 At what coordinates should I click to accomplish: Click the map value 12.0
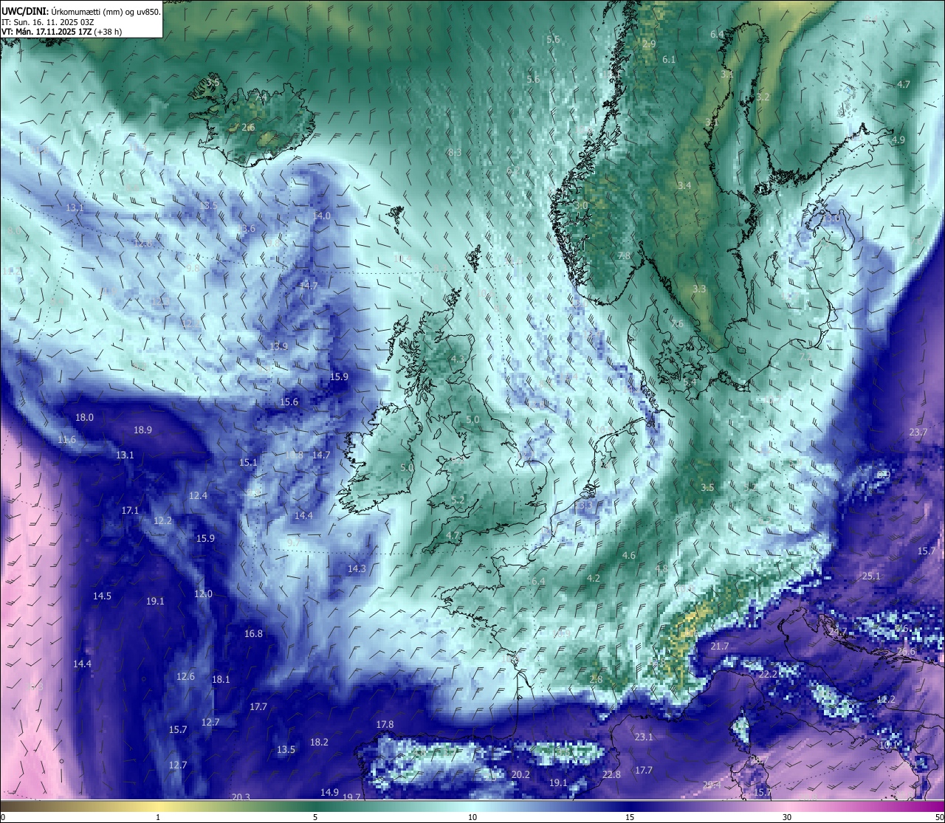click(203, 593)
